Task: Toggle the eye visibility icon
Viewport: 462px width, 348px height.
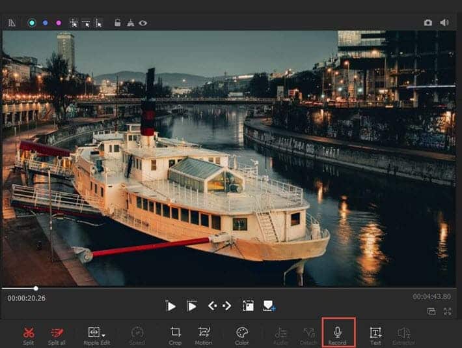Action: 143,23
